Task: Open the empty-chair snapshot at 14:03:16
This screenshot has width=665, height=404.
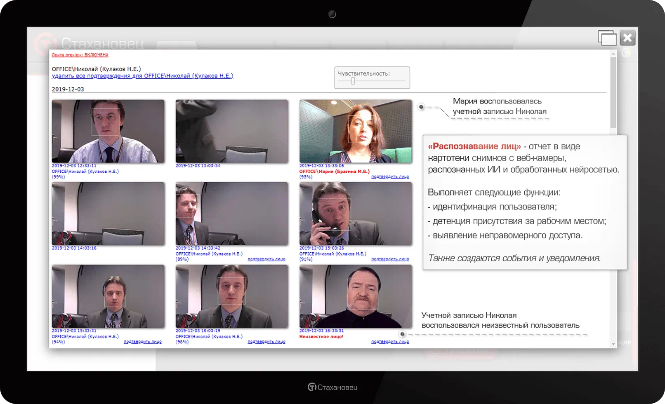Action: [108, 214]
